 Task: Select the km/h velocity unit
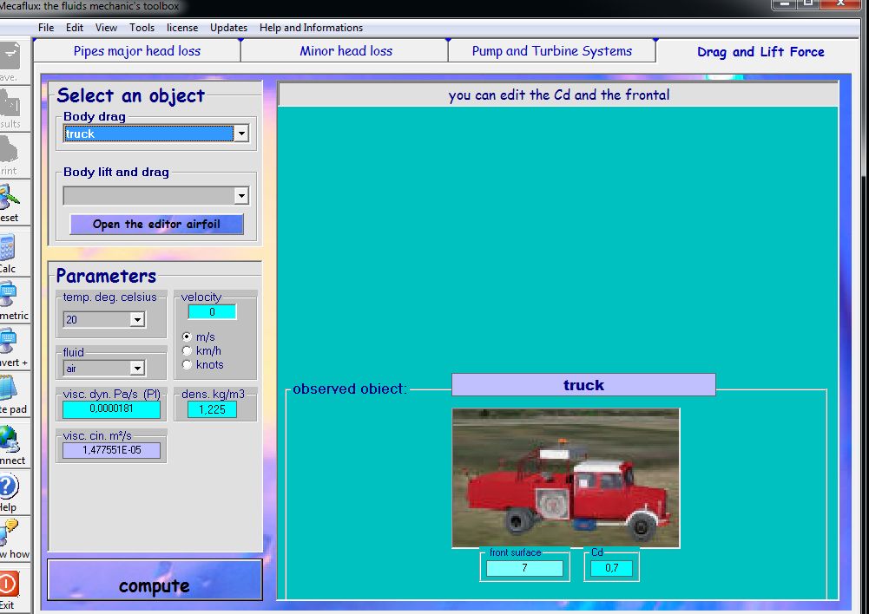point(187,350)
